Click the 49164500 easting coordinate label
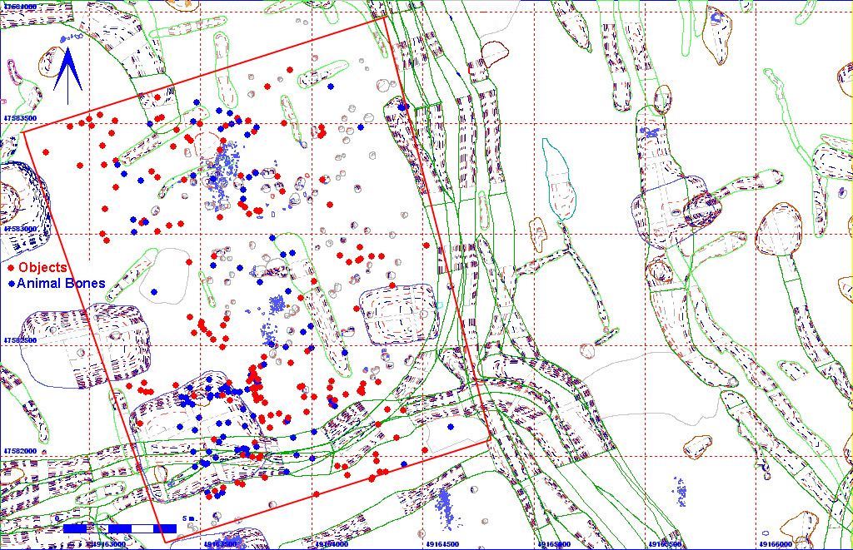 (439, 544)
